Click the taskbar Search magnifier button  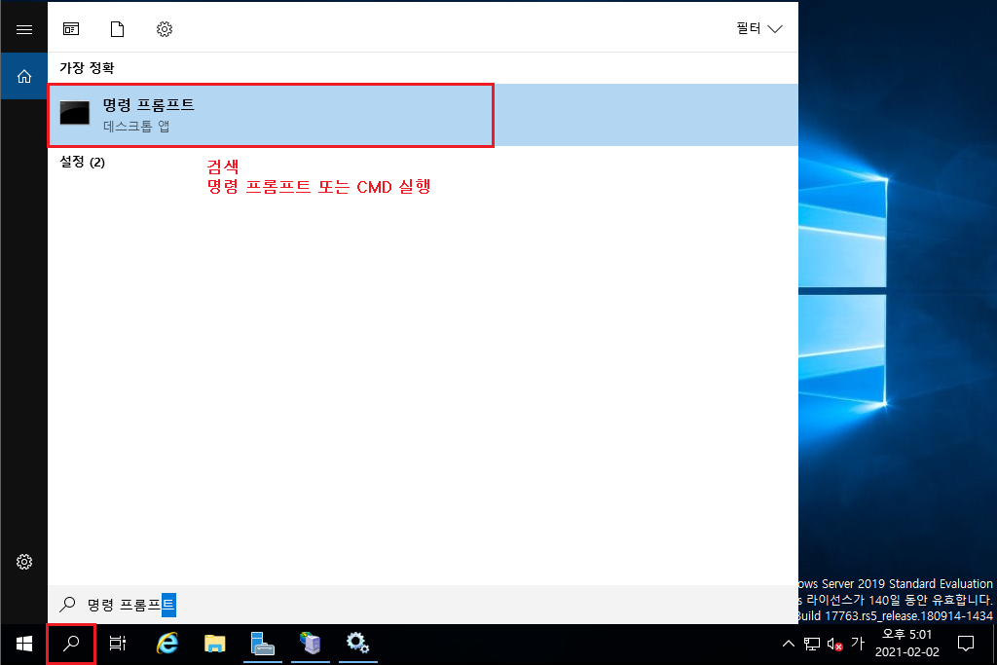point(71,644)
